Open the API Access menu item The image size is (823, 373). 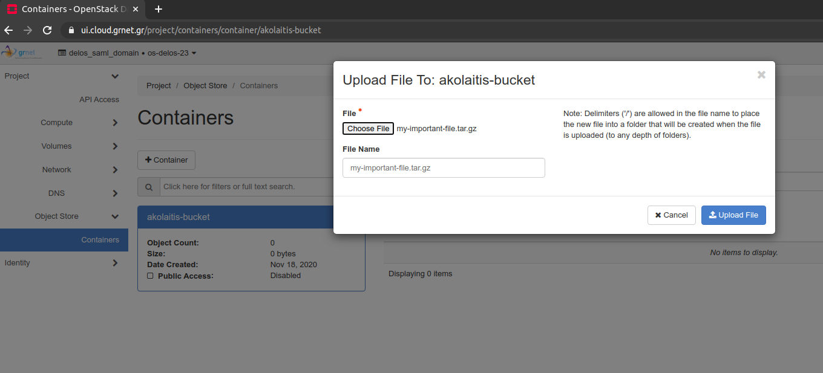click(99, 100)
